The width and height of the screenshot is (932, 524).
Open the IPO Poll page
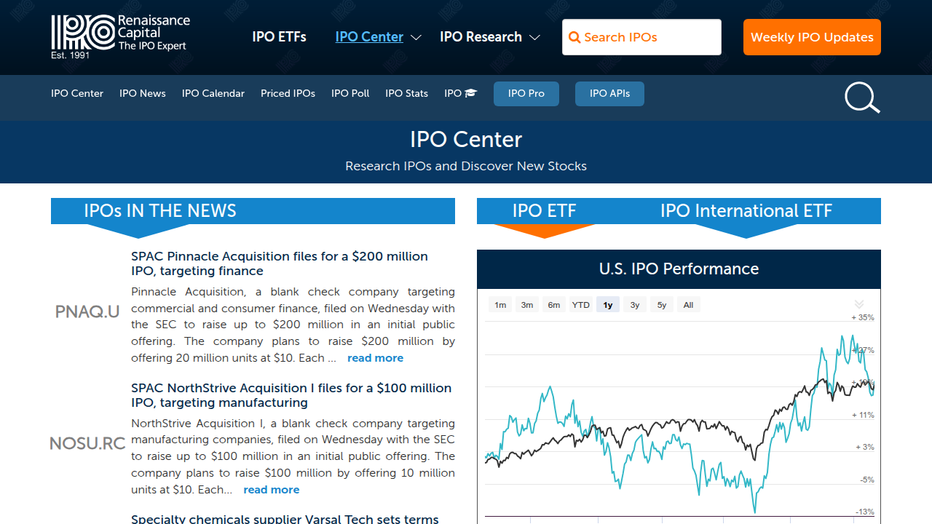point(350,93)
